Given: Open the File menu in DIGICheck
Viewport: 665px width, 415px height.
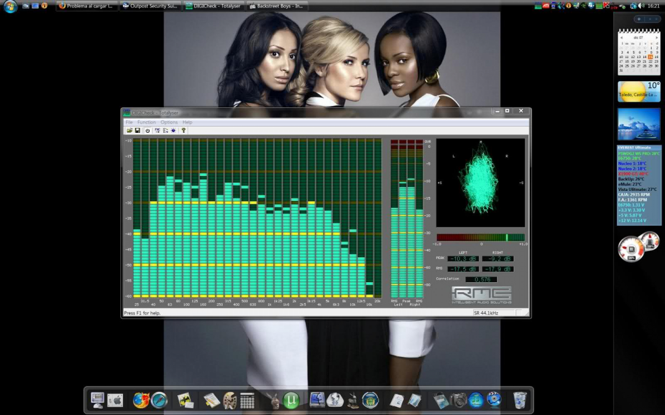Looking at the screenshot, I should point(129,122).
